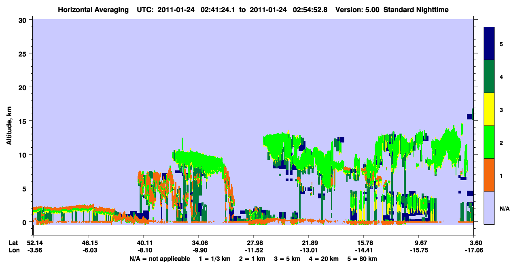Click longitude value -15.75
This screenshot has height=270, width=526.
(x=418, y=250)
